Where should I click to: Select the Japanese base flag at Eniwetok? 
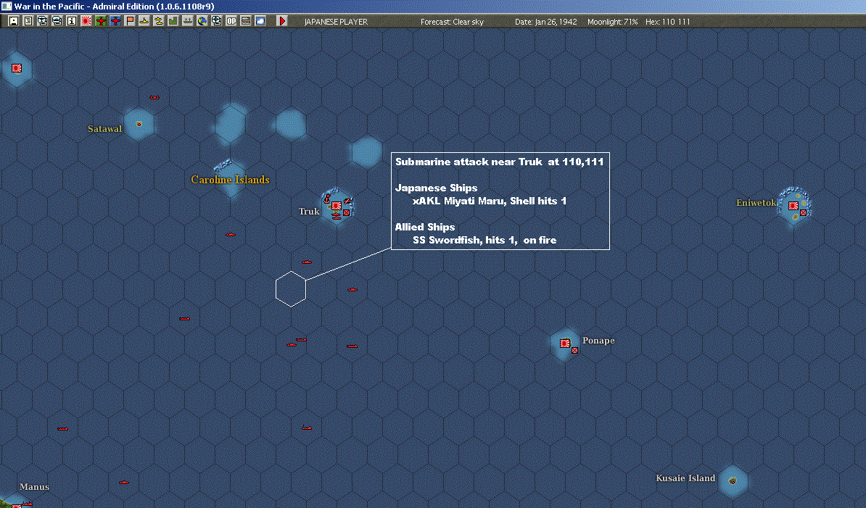(793, 206)
